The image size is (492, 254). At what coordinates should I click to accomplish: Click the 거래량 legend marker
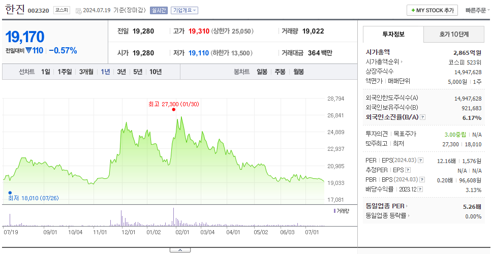334,211
